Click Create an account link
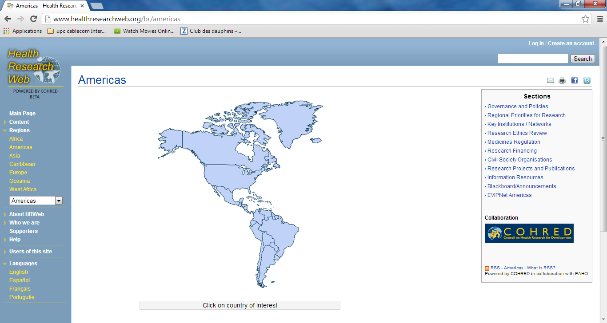This screenshot has height=323, width=607. 571,43
